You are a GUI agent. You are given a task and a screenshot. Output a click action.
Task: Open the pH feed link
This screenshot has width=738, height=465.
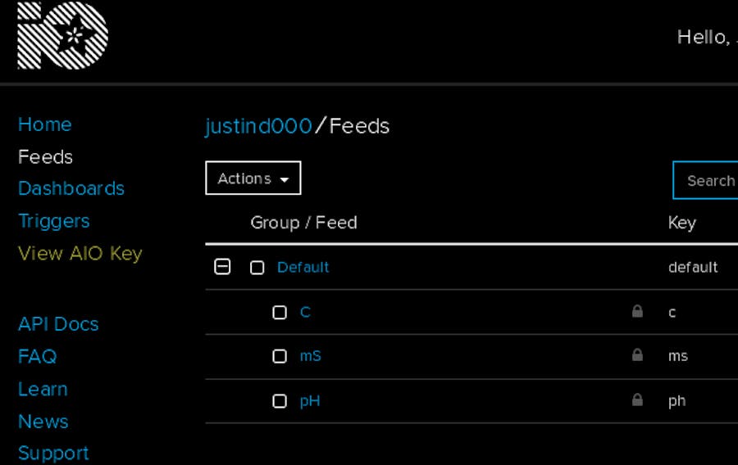[x=310, y=401]
